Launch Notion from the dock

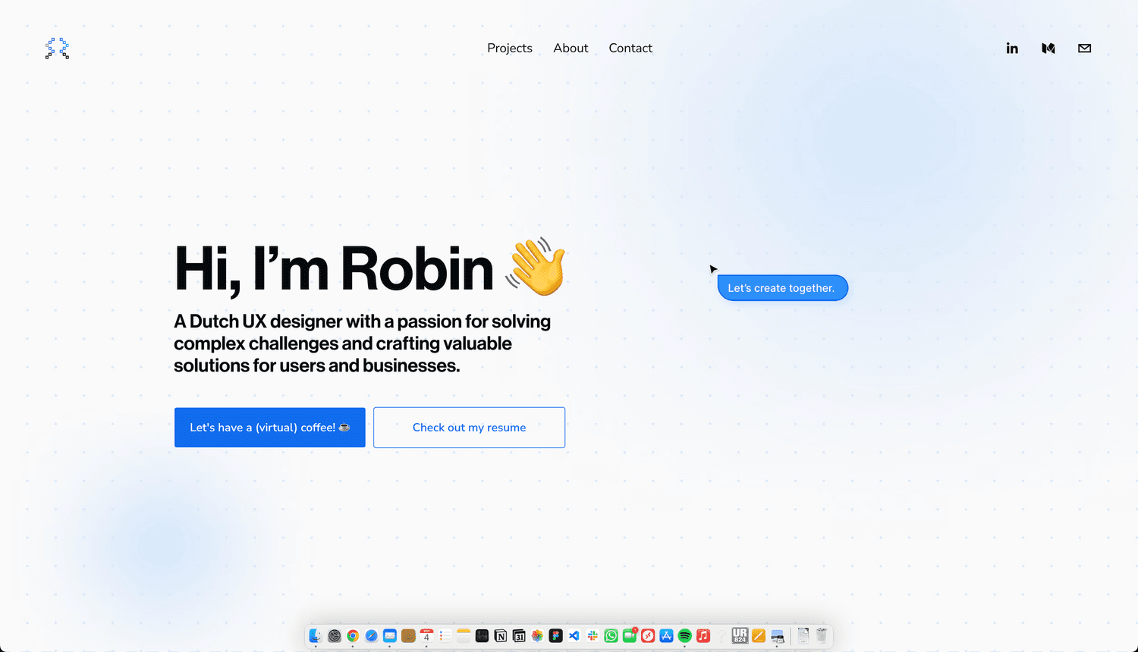click(x=501, y=636)
